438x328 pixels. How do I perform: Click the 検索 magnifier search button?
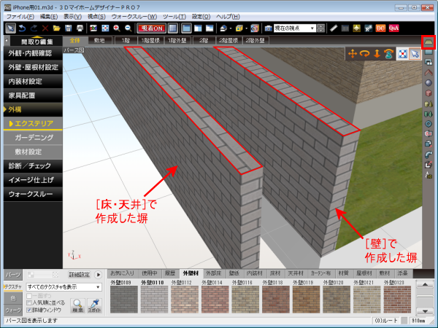77,303
